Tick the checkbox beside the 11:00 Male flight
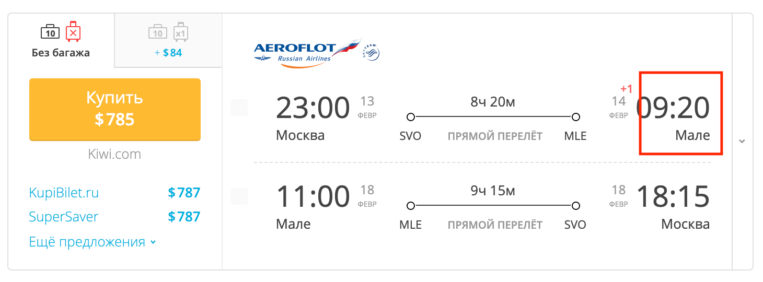763x282 pixels. click(239, 196)
